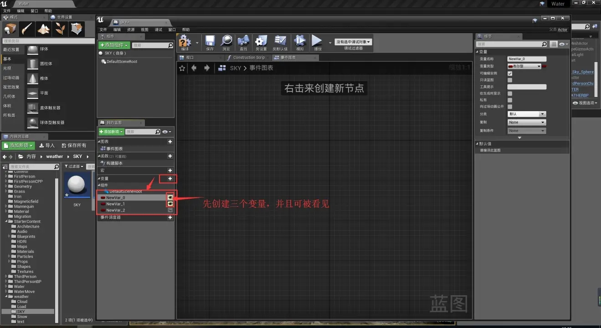601x328 pixels.
Task: Click the red pin color swatch beside variable type
Action: [x=544, y=66]
